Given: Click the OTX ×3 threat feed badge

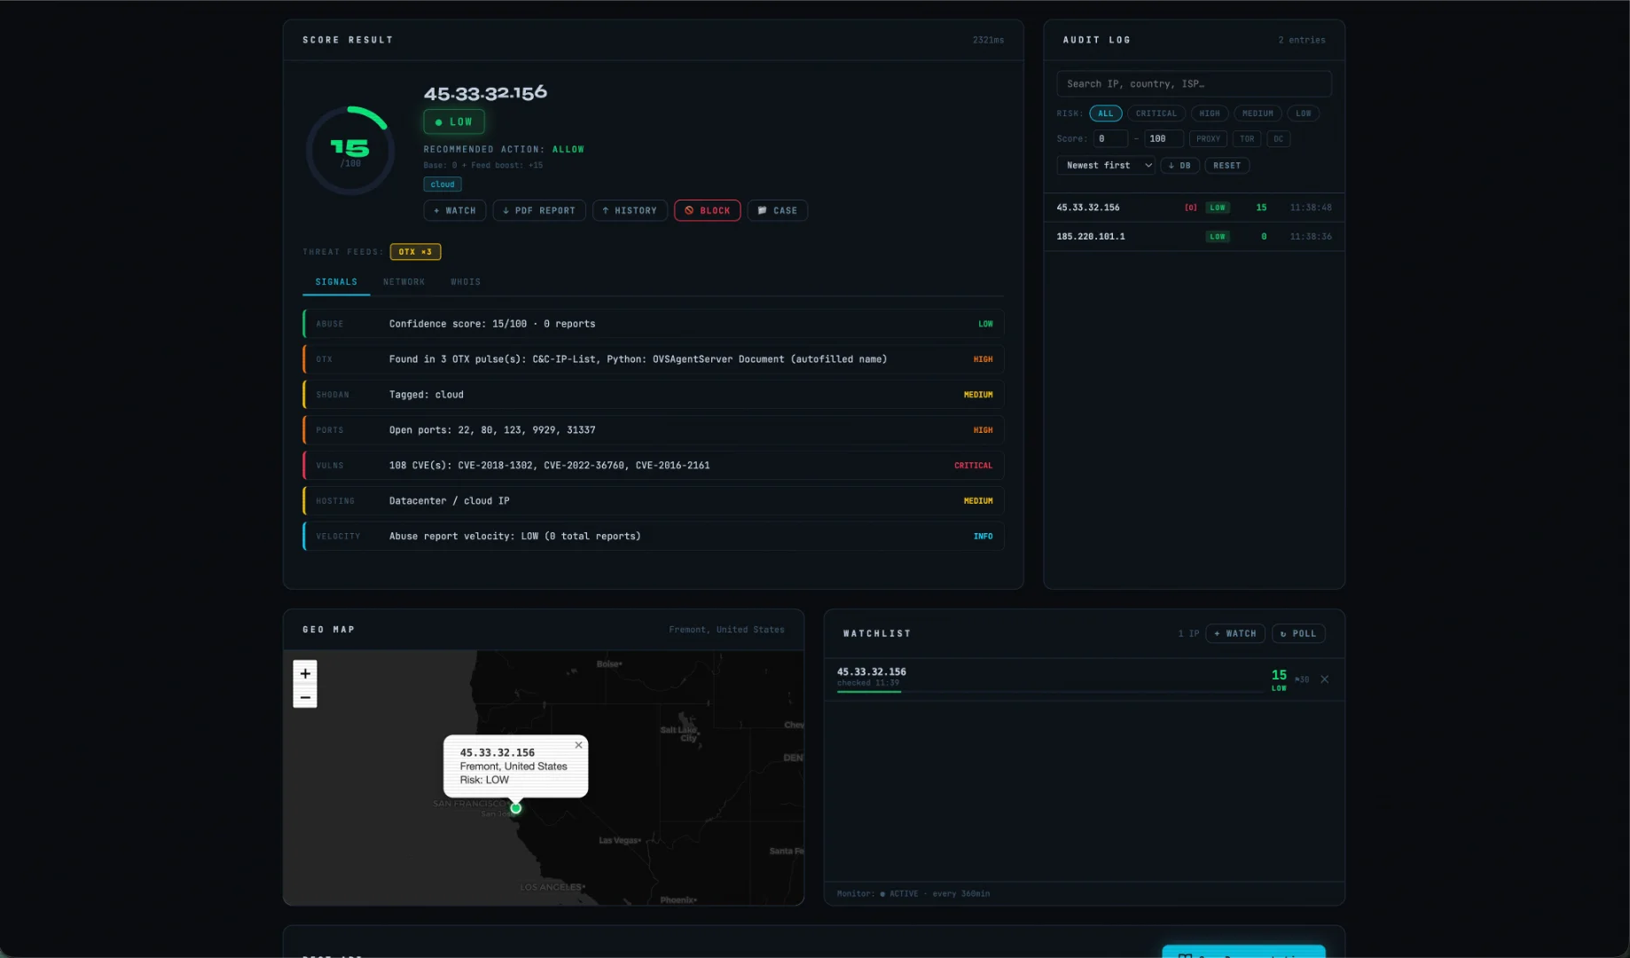Looking at the screenshot, I should click(415, 252).
